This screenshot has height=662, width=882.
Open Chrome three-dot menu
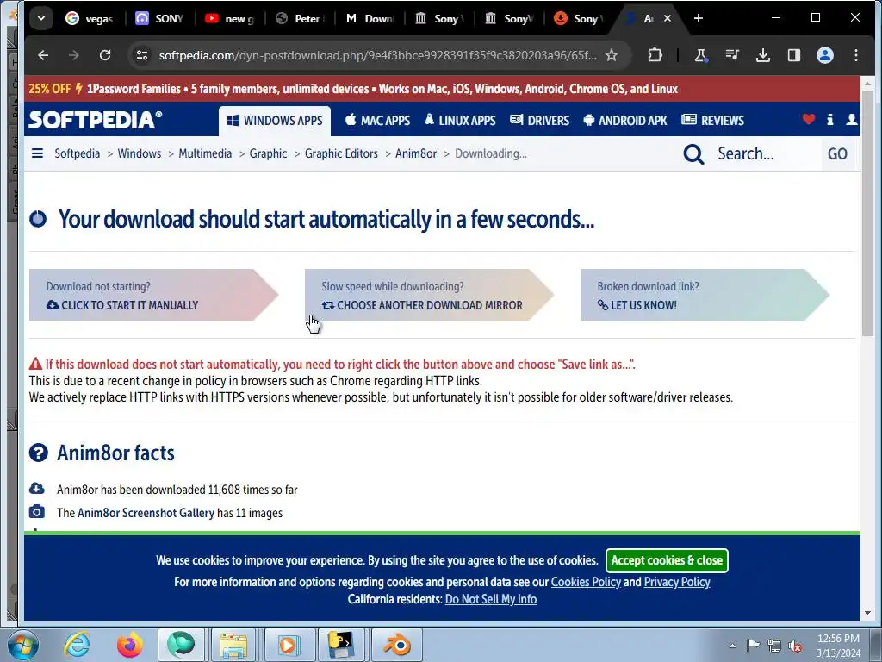click(x=855, y=55)
